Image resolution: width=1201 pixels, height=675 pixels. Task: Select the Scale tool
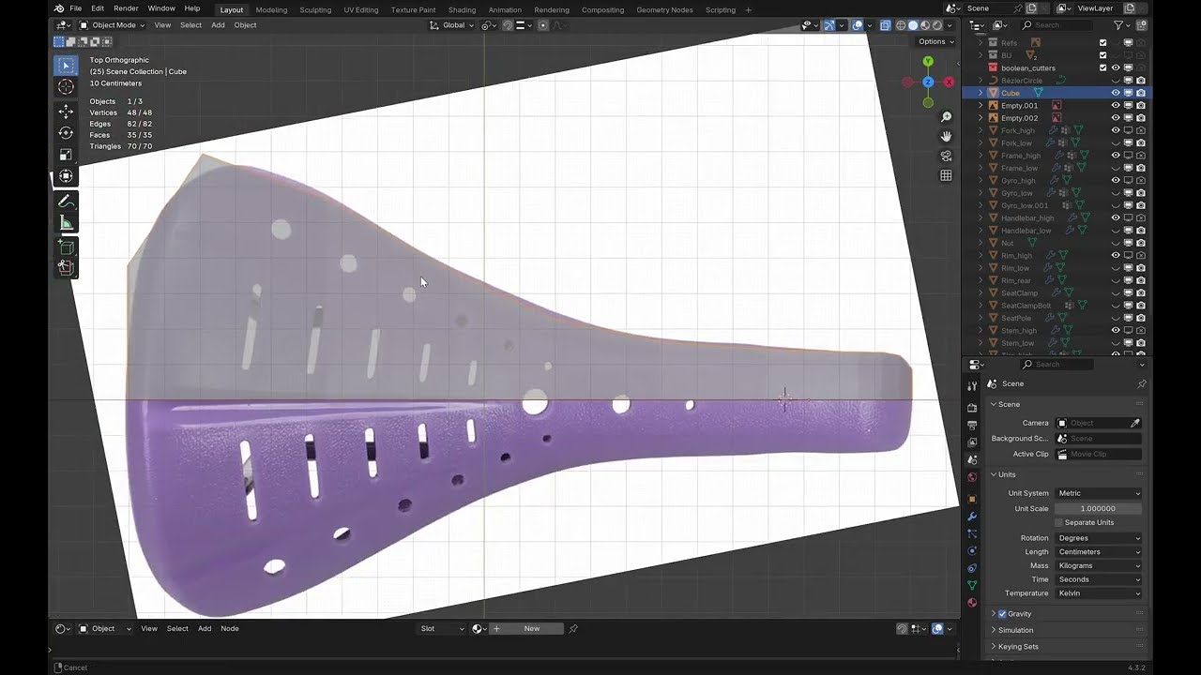click(66, 155)
